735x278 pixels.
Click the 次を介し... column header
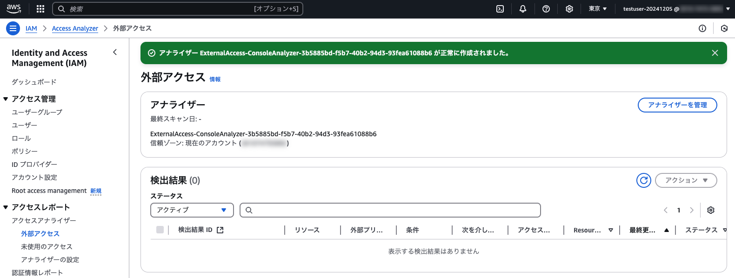click(x=478, y=230)
